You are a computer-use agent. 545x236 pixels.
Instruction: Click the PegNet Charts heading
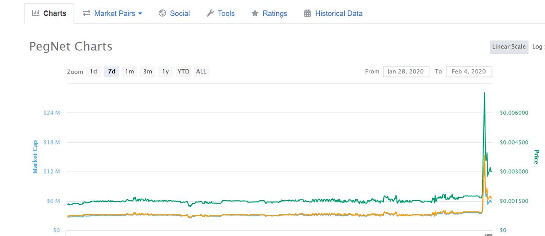point(71,47)
